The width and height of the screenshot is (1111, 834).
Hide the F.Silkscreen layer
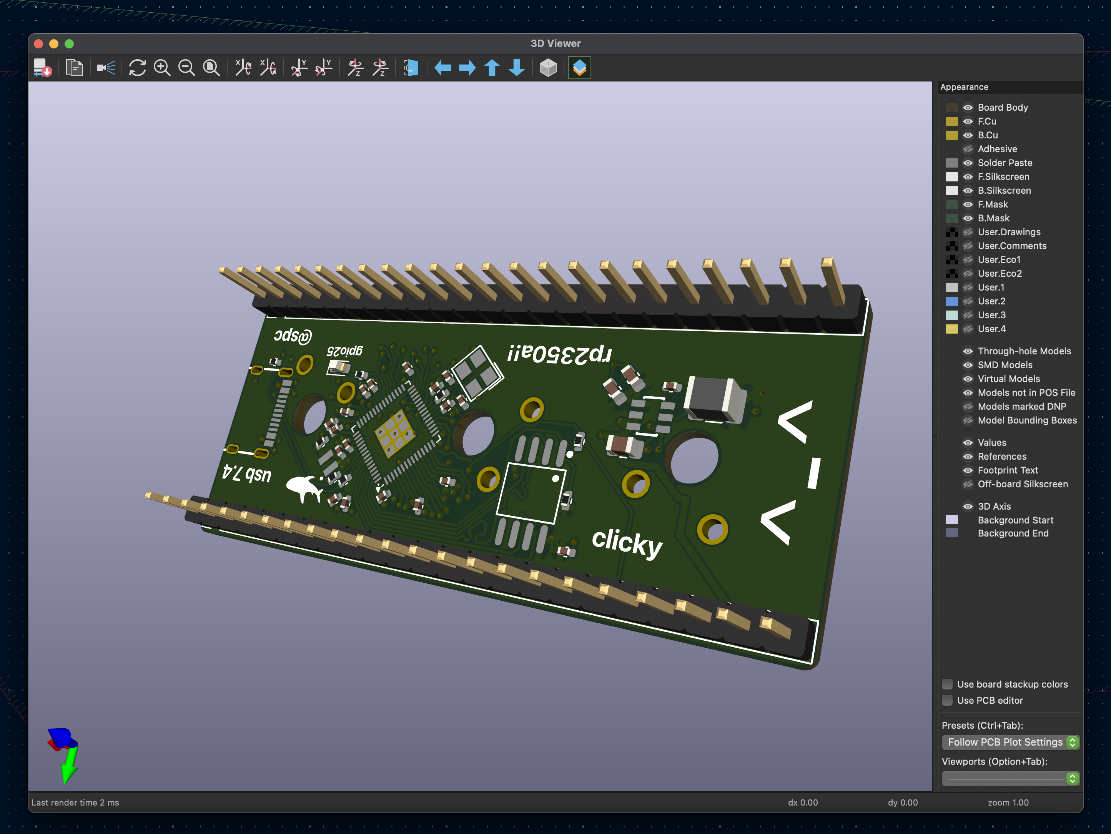click(x=969, y=177)
